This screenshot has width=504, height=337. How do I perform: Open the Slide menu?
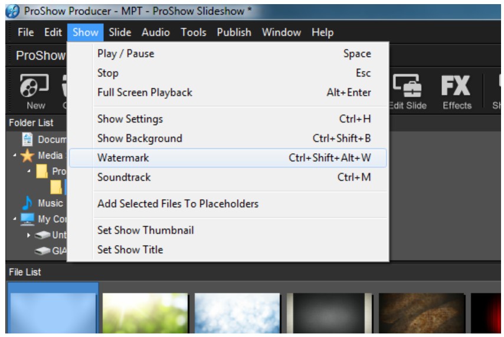120,32
